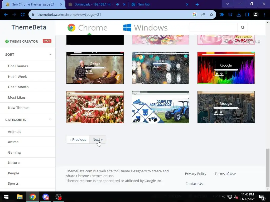
Task: Open the rainy bokeh theme thumbnail
Action: tap(161, 68)
